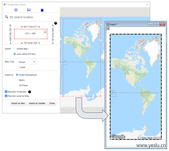Click the blue save disk icon

coord(29,10)
